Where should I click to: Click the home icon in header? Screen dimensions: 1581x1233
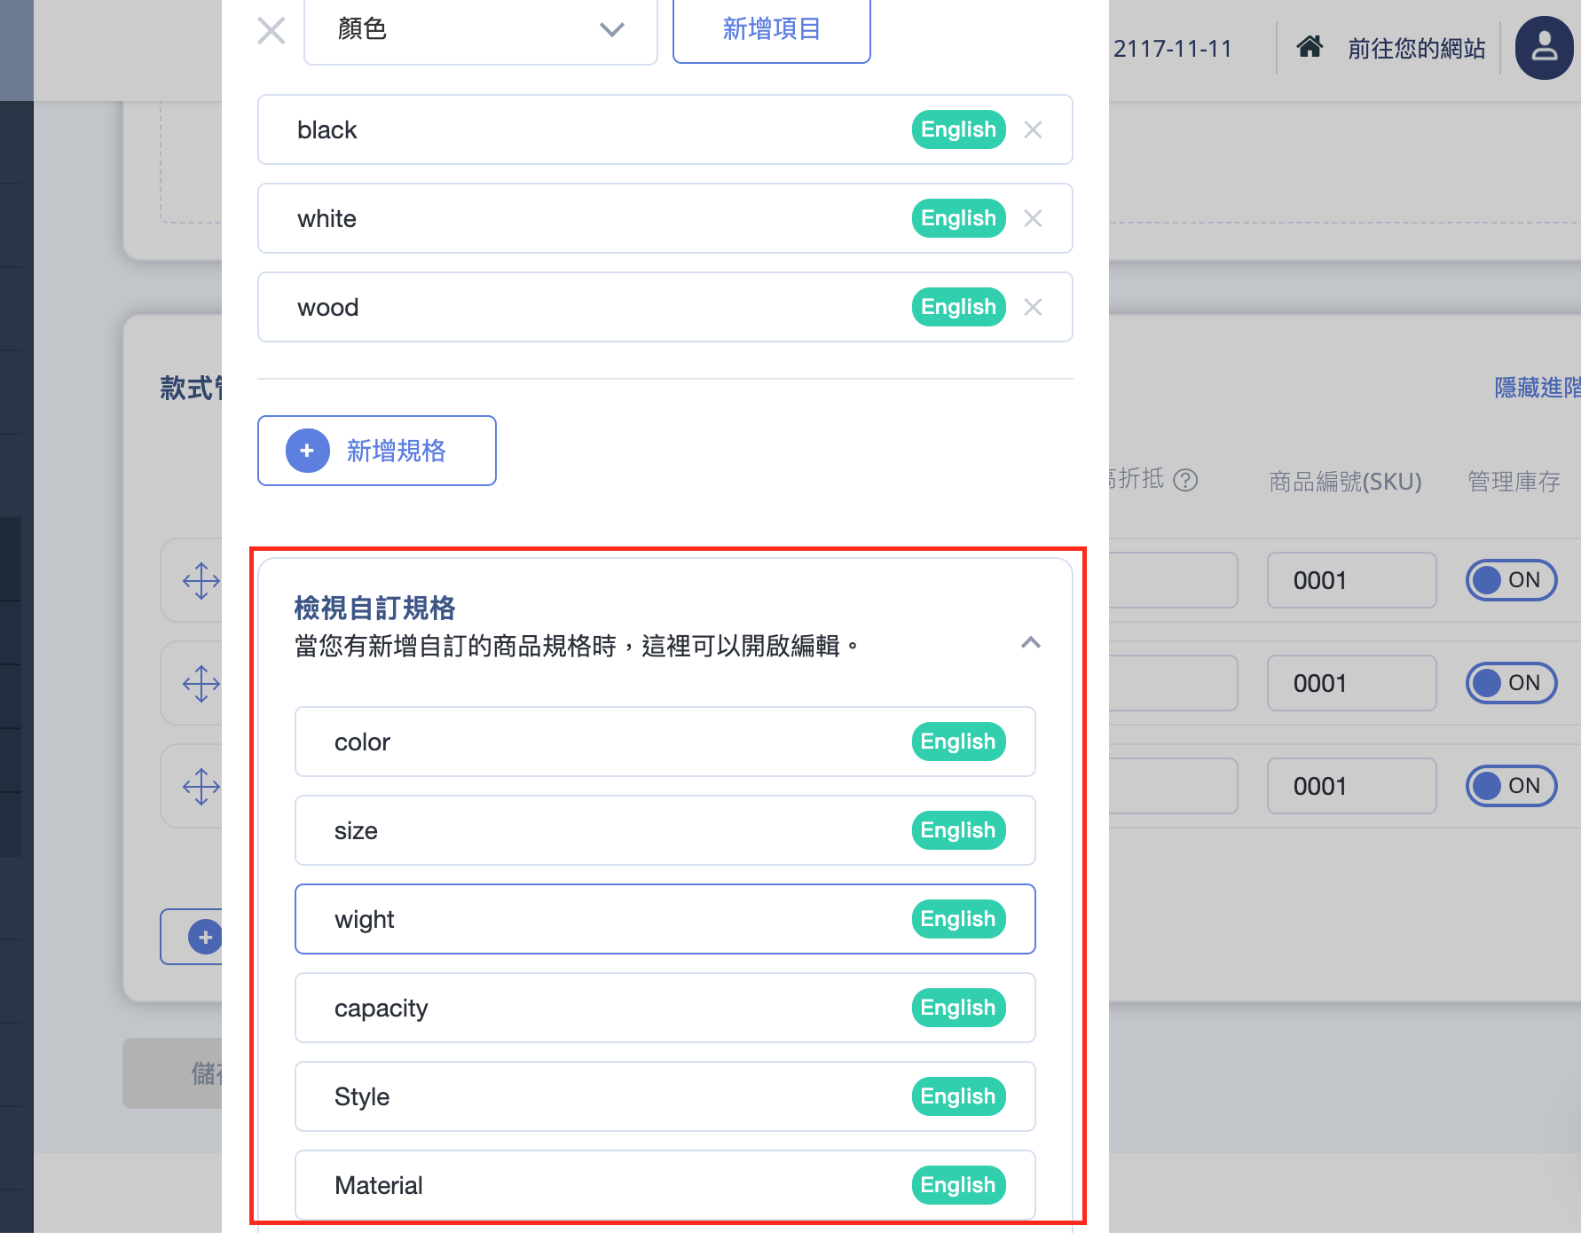click(1310, 47)
